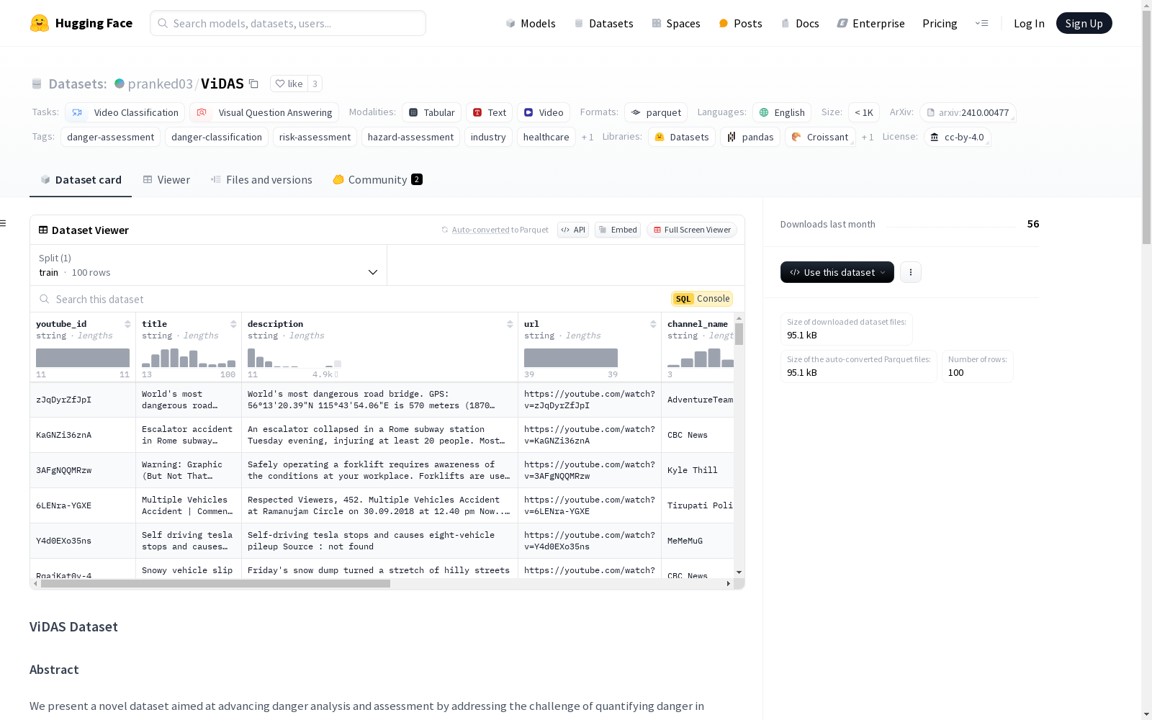This screenshot has height=720, width=1152.
Task: Click the youtube_id lengths histogram
Action: 83,358
